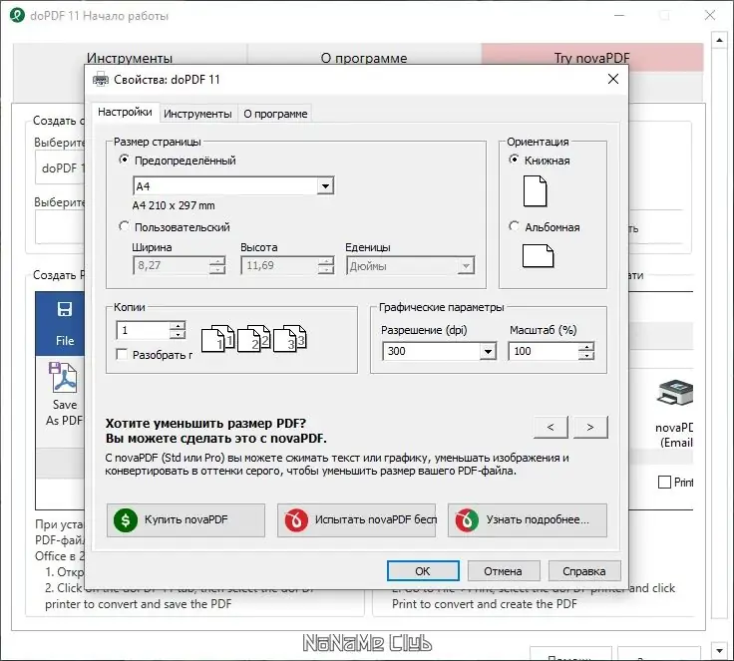
Task: Click the novaPDF printer icon in the background window
Action: [x=674, y=392]
